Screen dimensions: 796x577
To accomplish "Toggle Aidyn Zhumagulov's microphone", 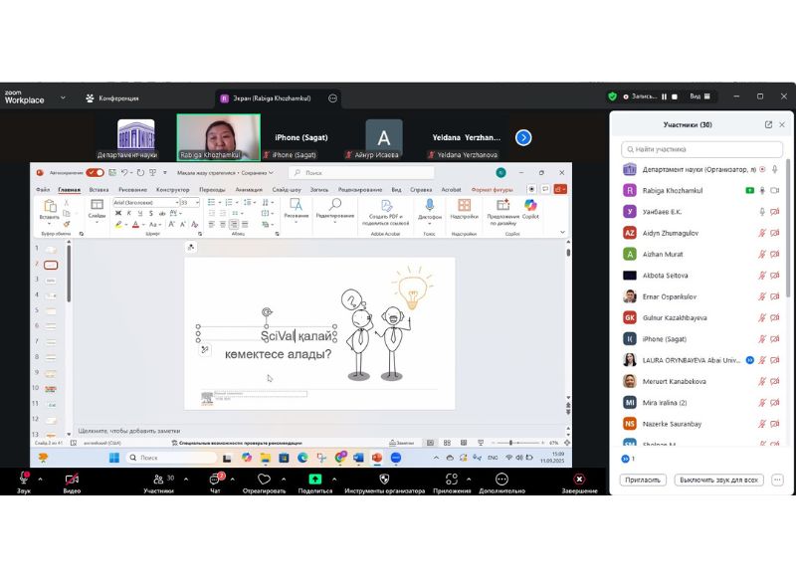I will coord(762,233).
